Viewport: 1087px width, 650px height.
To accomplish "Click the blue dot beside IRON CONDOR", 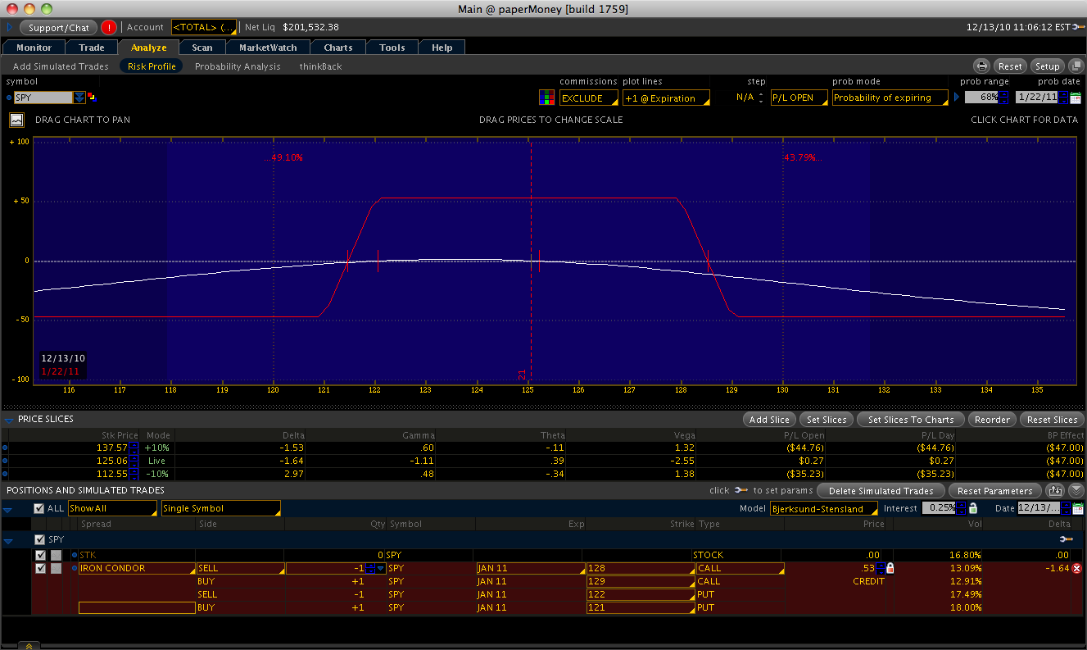I will pos(75,568).
